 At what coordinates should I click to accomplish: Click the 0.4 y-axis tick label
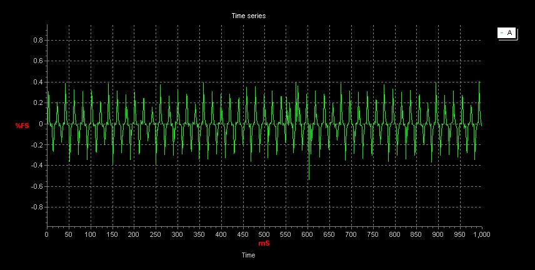(38, 82)
